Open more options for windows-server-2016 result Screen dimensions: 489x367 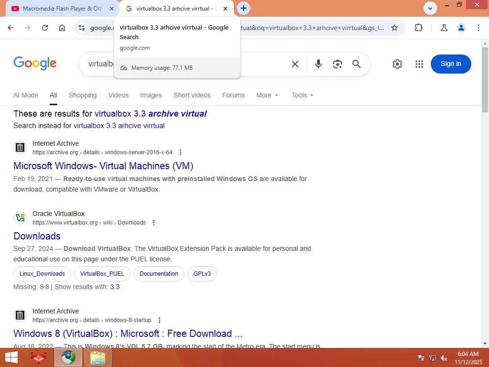(180, 152)
